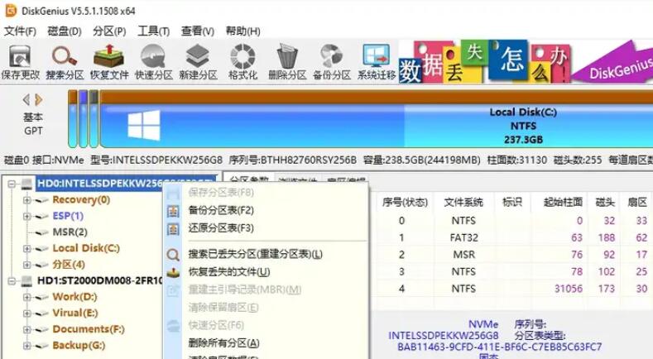The width and height of the screenshot is (653, 359).
Task: Select ESP(1) partition in the tree
Action: (x=68, y=216)
